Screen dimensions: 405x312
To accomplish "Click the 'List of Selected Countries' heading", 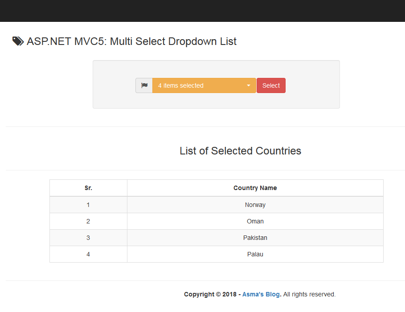I will pyautogui.click(x=240, y=151).
